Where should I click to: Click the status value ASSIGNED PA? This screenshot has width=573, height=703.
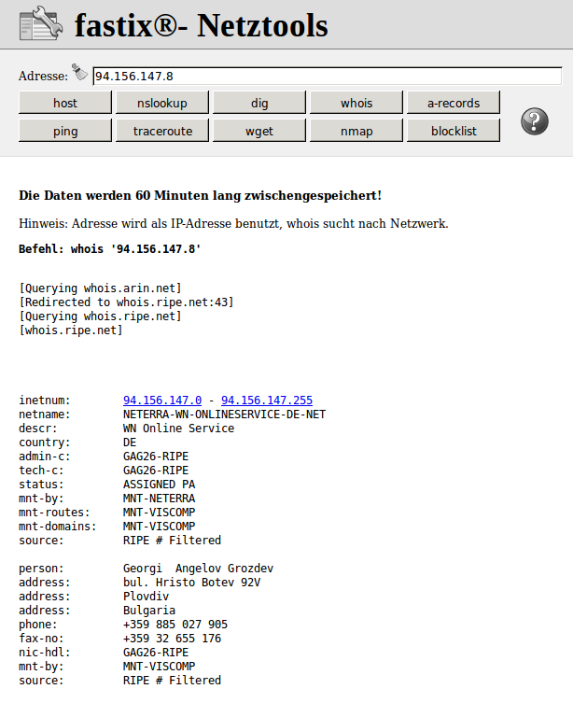[159, 485]
